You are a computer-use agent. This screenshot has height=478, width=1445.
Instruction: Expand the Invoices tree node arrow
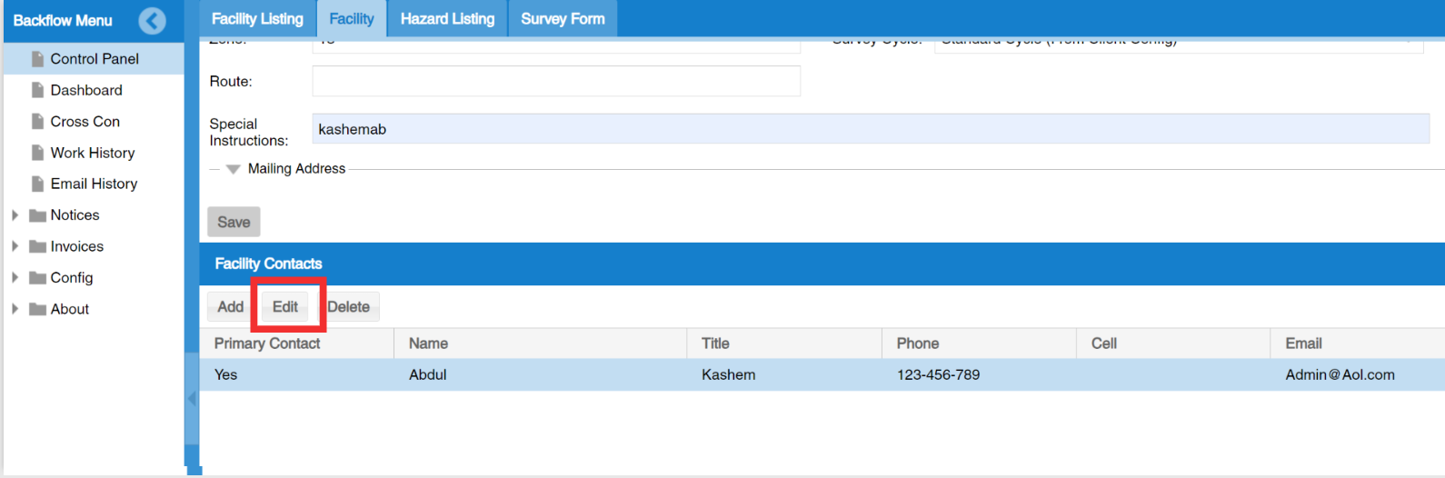15,246
